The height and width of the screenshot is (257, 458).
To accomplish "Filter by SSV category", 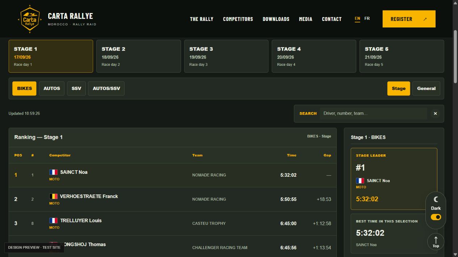I will 76,89.
